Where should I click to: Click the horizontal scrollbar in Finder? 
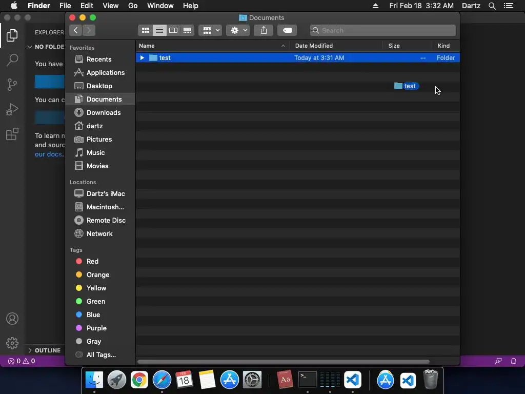coord(283,362)
